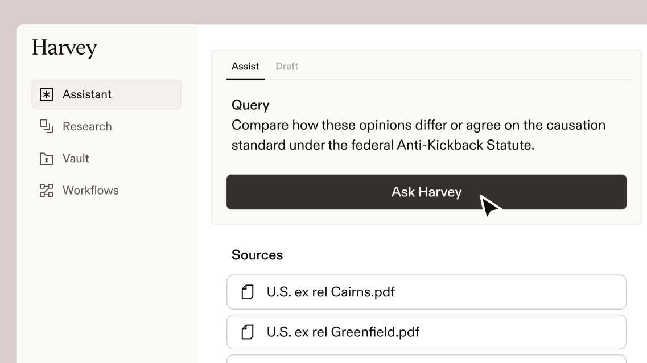This screenshot has width=647, height=363.
Task: Click the Workflows diagram icon
Action: (46, 191)
